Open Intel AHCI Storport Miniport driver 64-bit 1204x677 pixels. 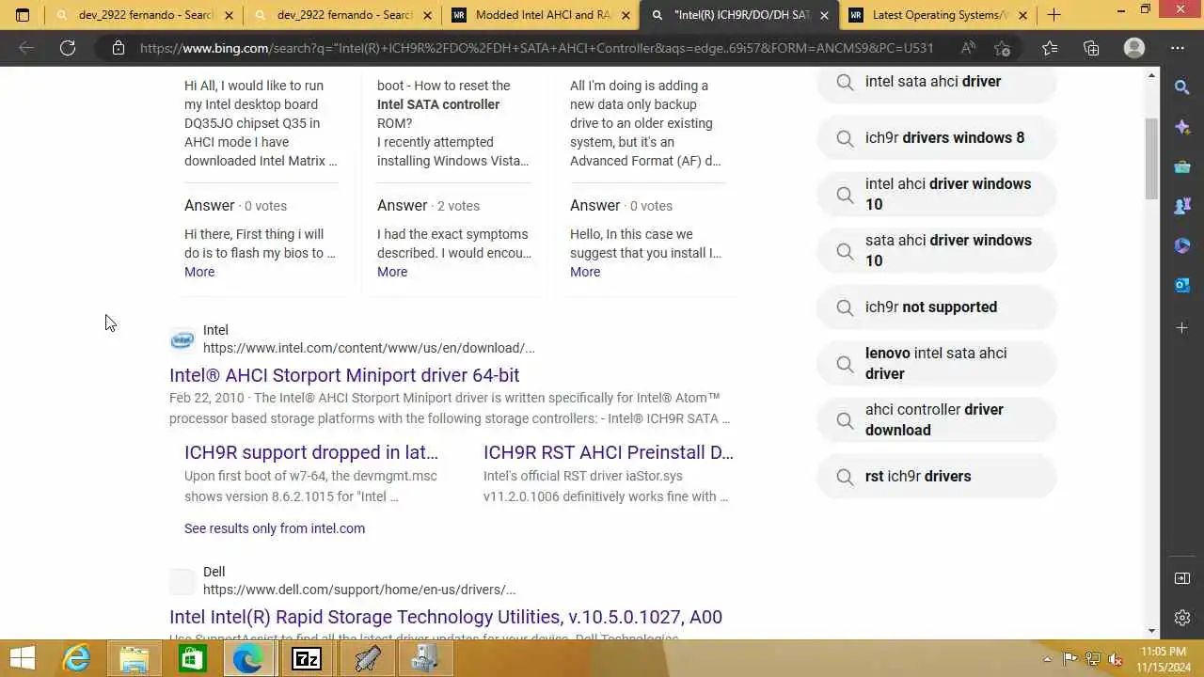tap(344, 375)
